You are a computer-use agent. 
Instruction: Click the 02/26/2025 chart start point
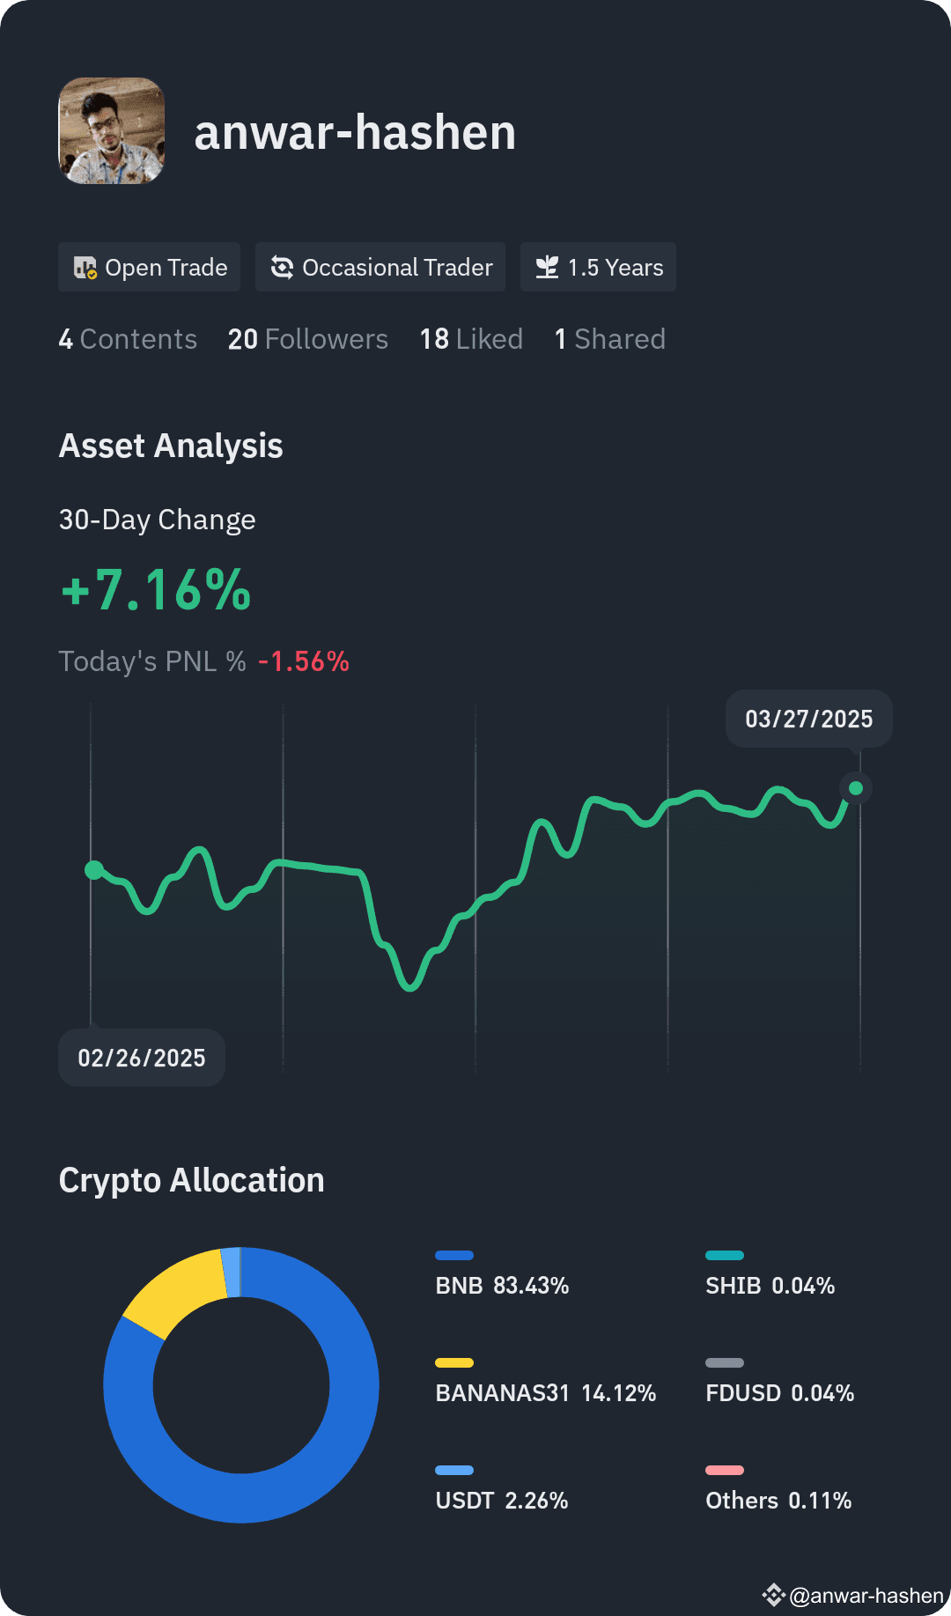coord(93,870)
